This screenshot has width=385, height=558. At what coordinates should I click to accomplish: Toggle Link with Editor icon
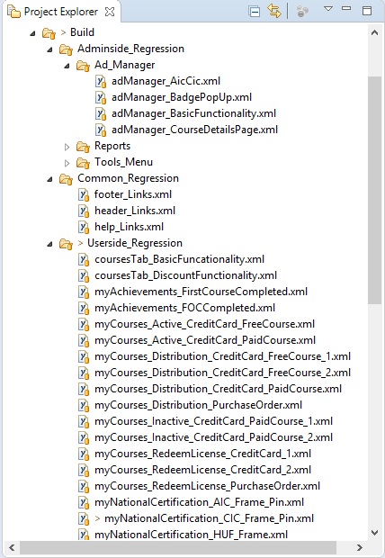(x=274, y=11)
